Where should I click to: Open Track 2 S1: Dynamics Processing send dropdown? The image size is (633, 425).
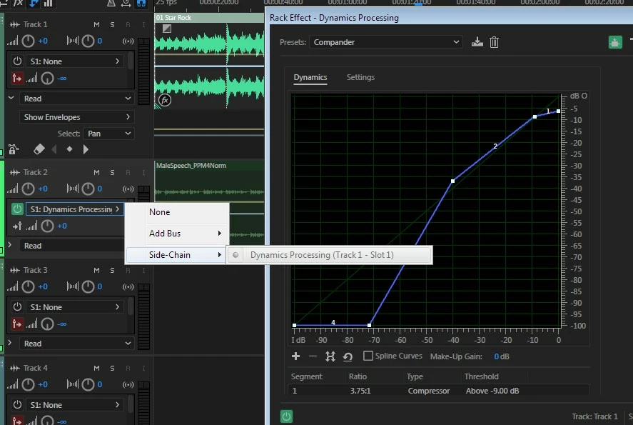coord(75,209)
